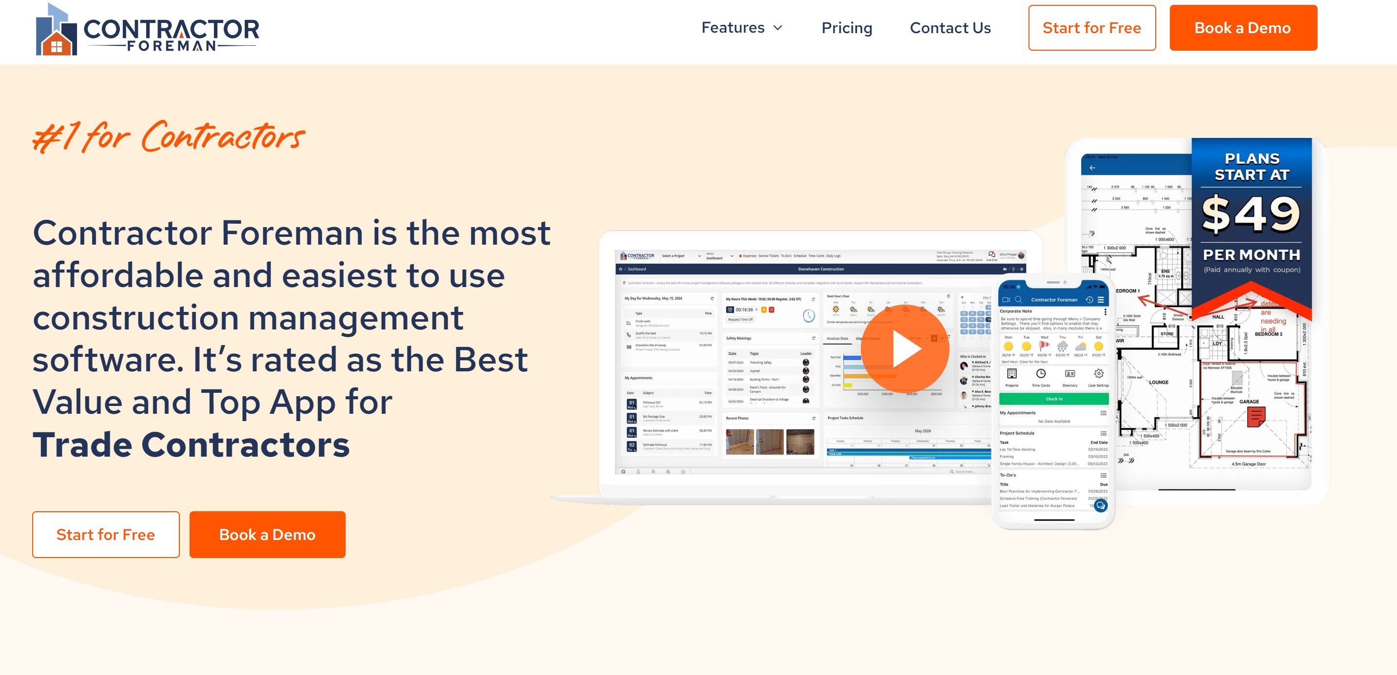The width and height of the screenshot is (1397, 675).
Task: Click the Contractor Foreman logo
Action: pos(147,29)
